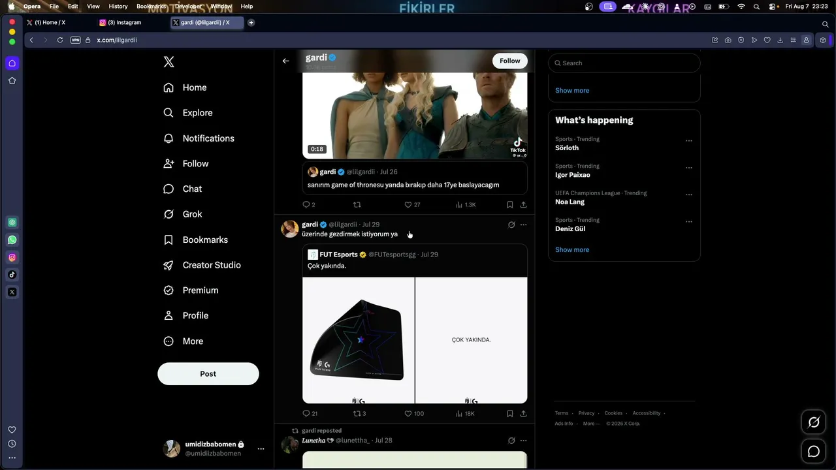Switch to the Instagram tab

[124, 23]
